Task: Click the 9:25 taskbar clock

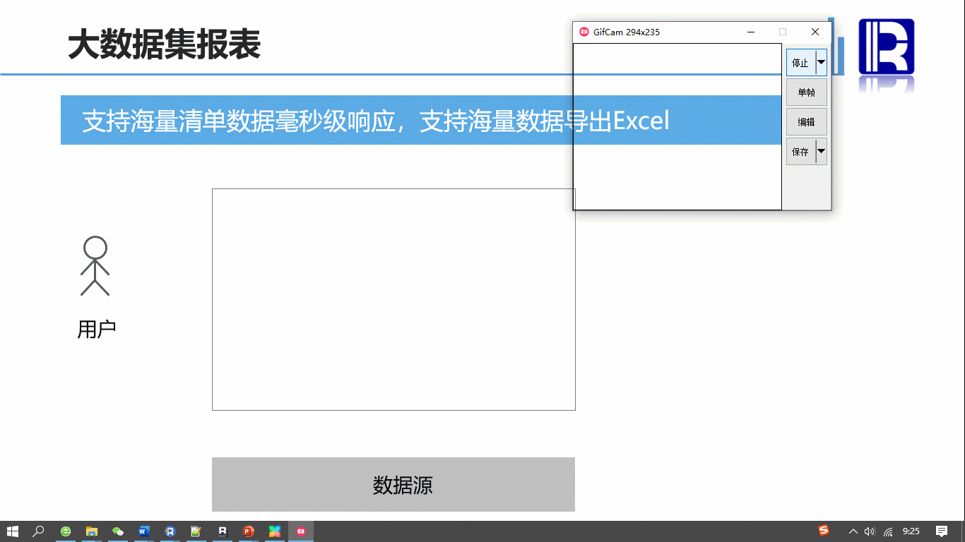Action: click(911, 531)
